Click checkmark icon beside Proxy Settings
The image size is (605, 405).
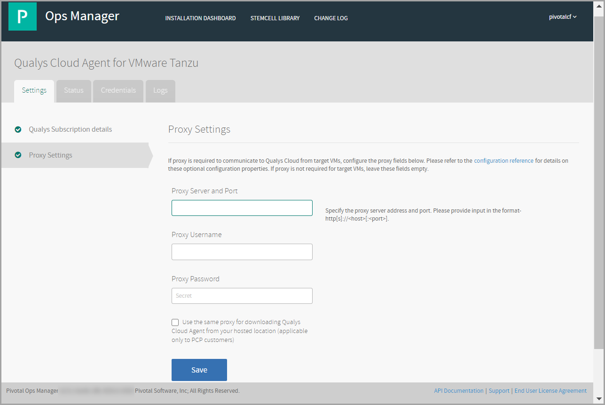pos(18,155)
